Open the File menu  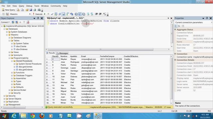coord(3,6)
